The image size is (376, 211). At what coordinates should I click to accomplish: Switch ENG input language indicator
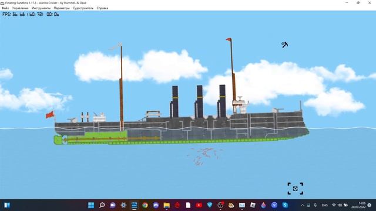[x=324, y=205]
